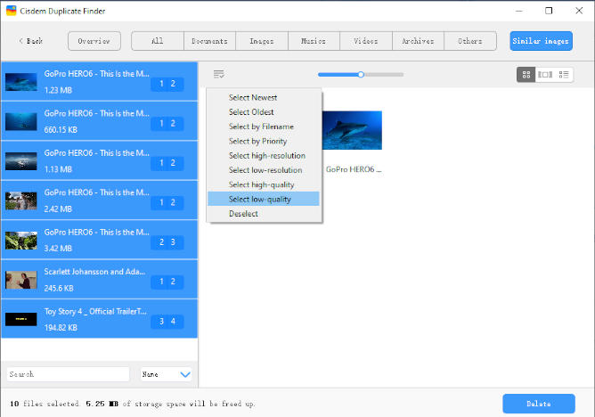This screenshot has width=595, height=417.
Task: Click the Scarlett Johansson group thumbnail
Action: pos(21,280)
